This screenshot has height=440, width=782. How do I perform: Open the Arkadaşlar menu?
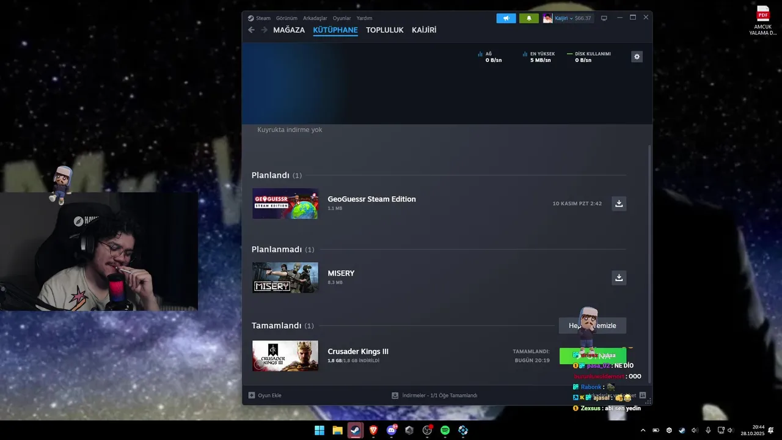coord(315,18)
